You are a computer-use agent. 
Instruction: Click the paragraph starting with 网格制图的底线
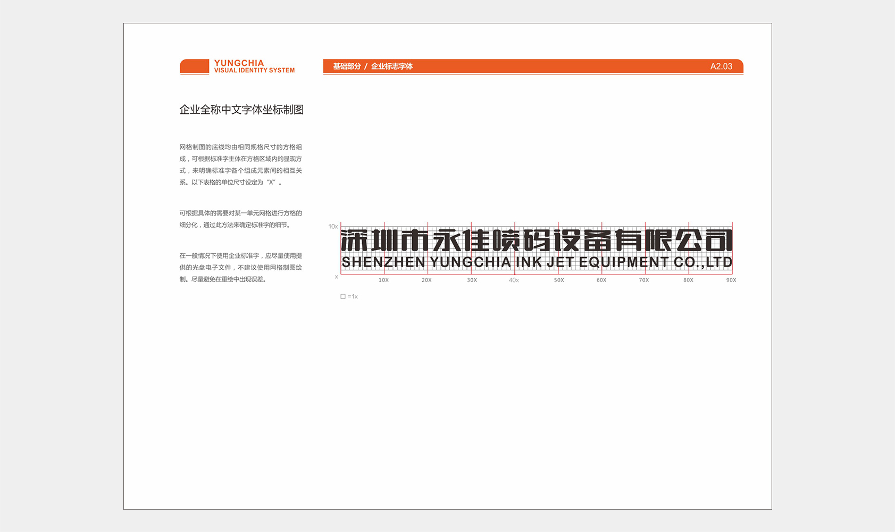240,164
